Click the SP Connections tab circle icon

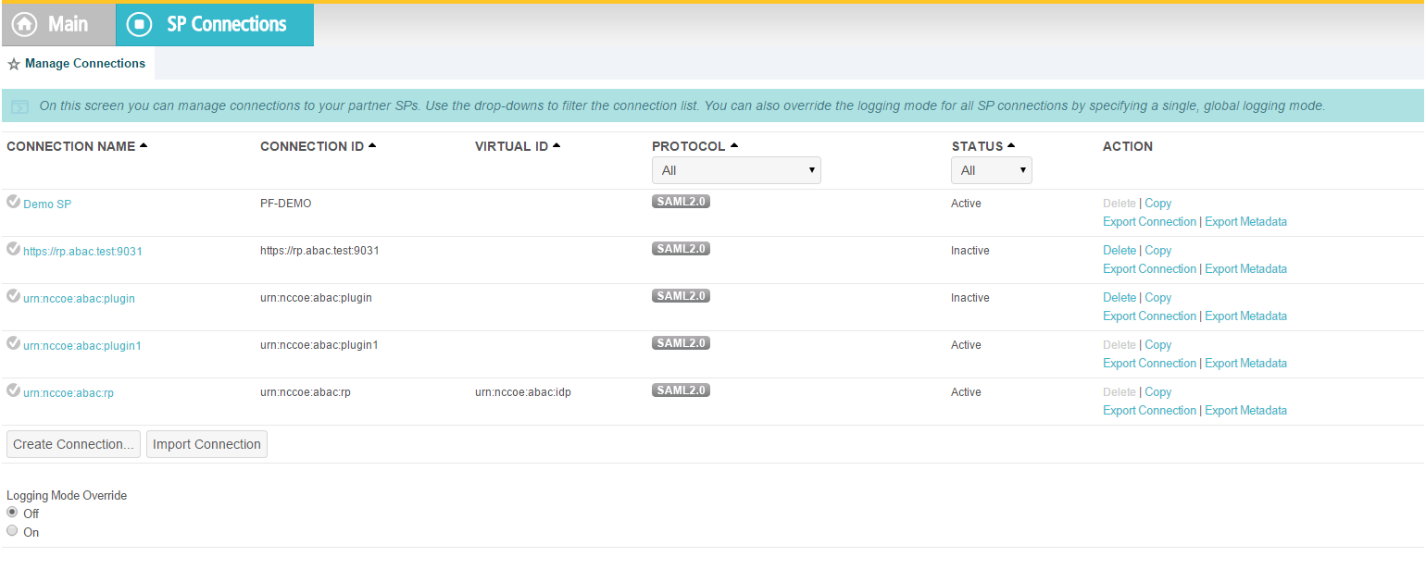pyautogui.click(x=139, y=24)
